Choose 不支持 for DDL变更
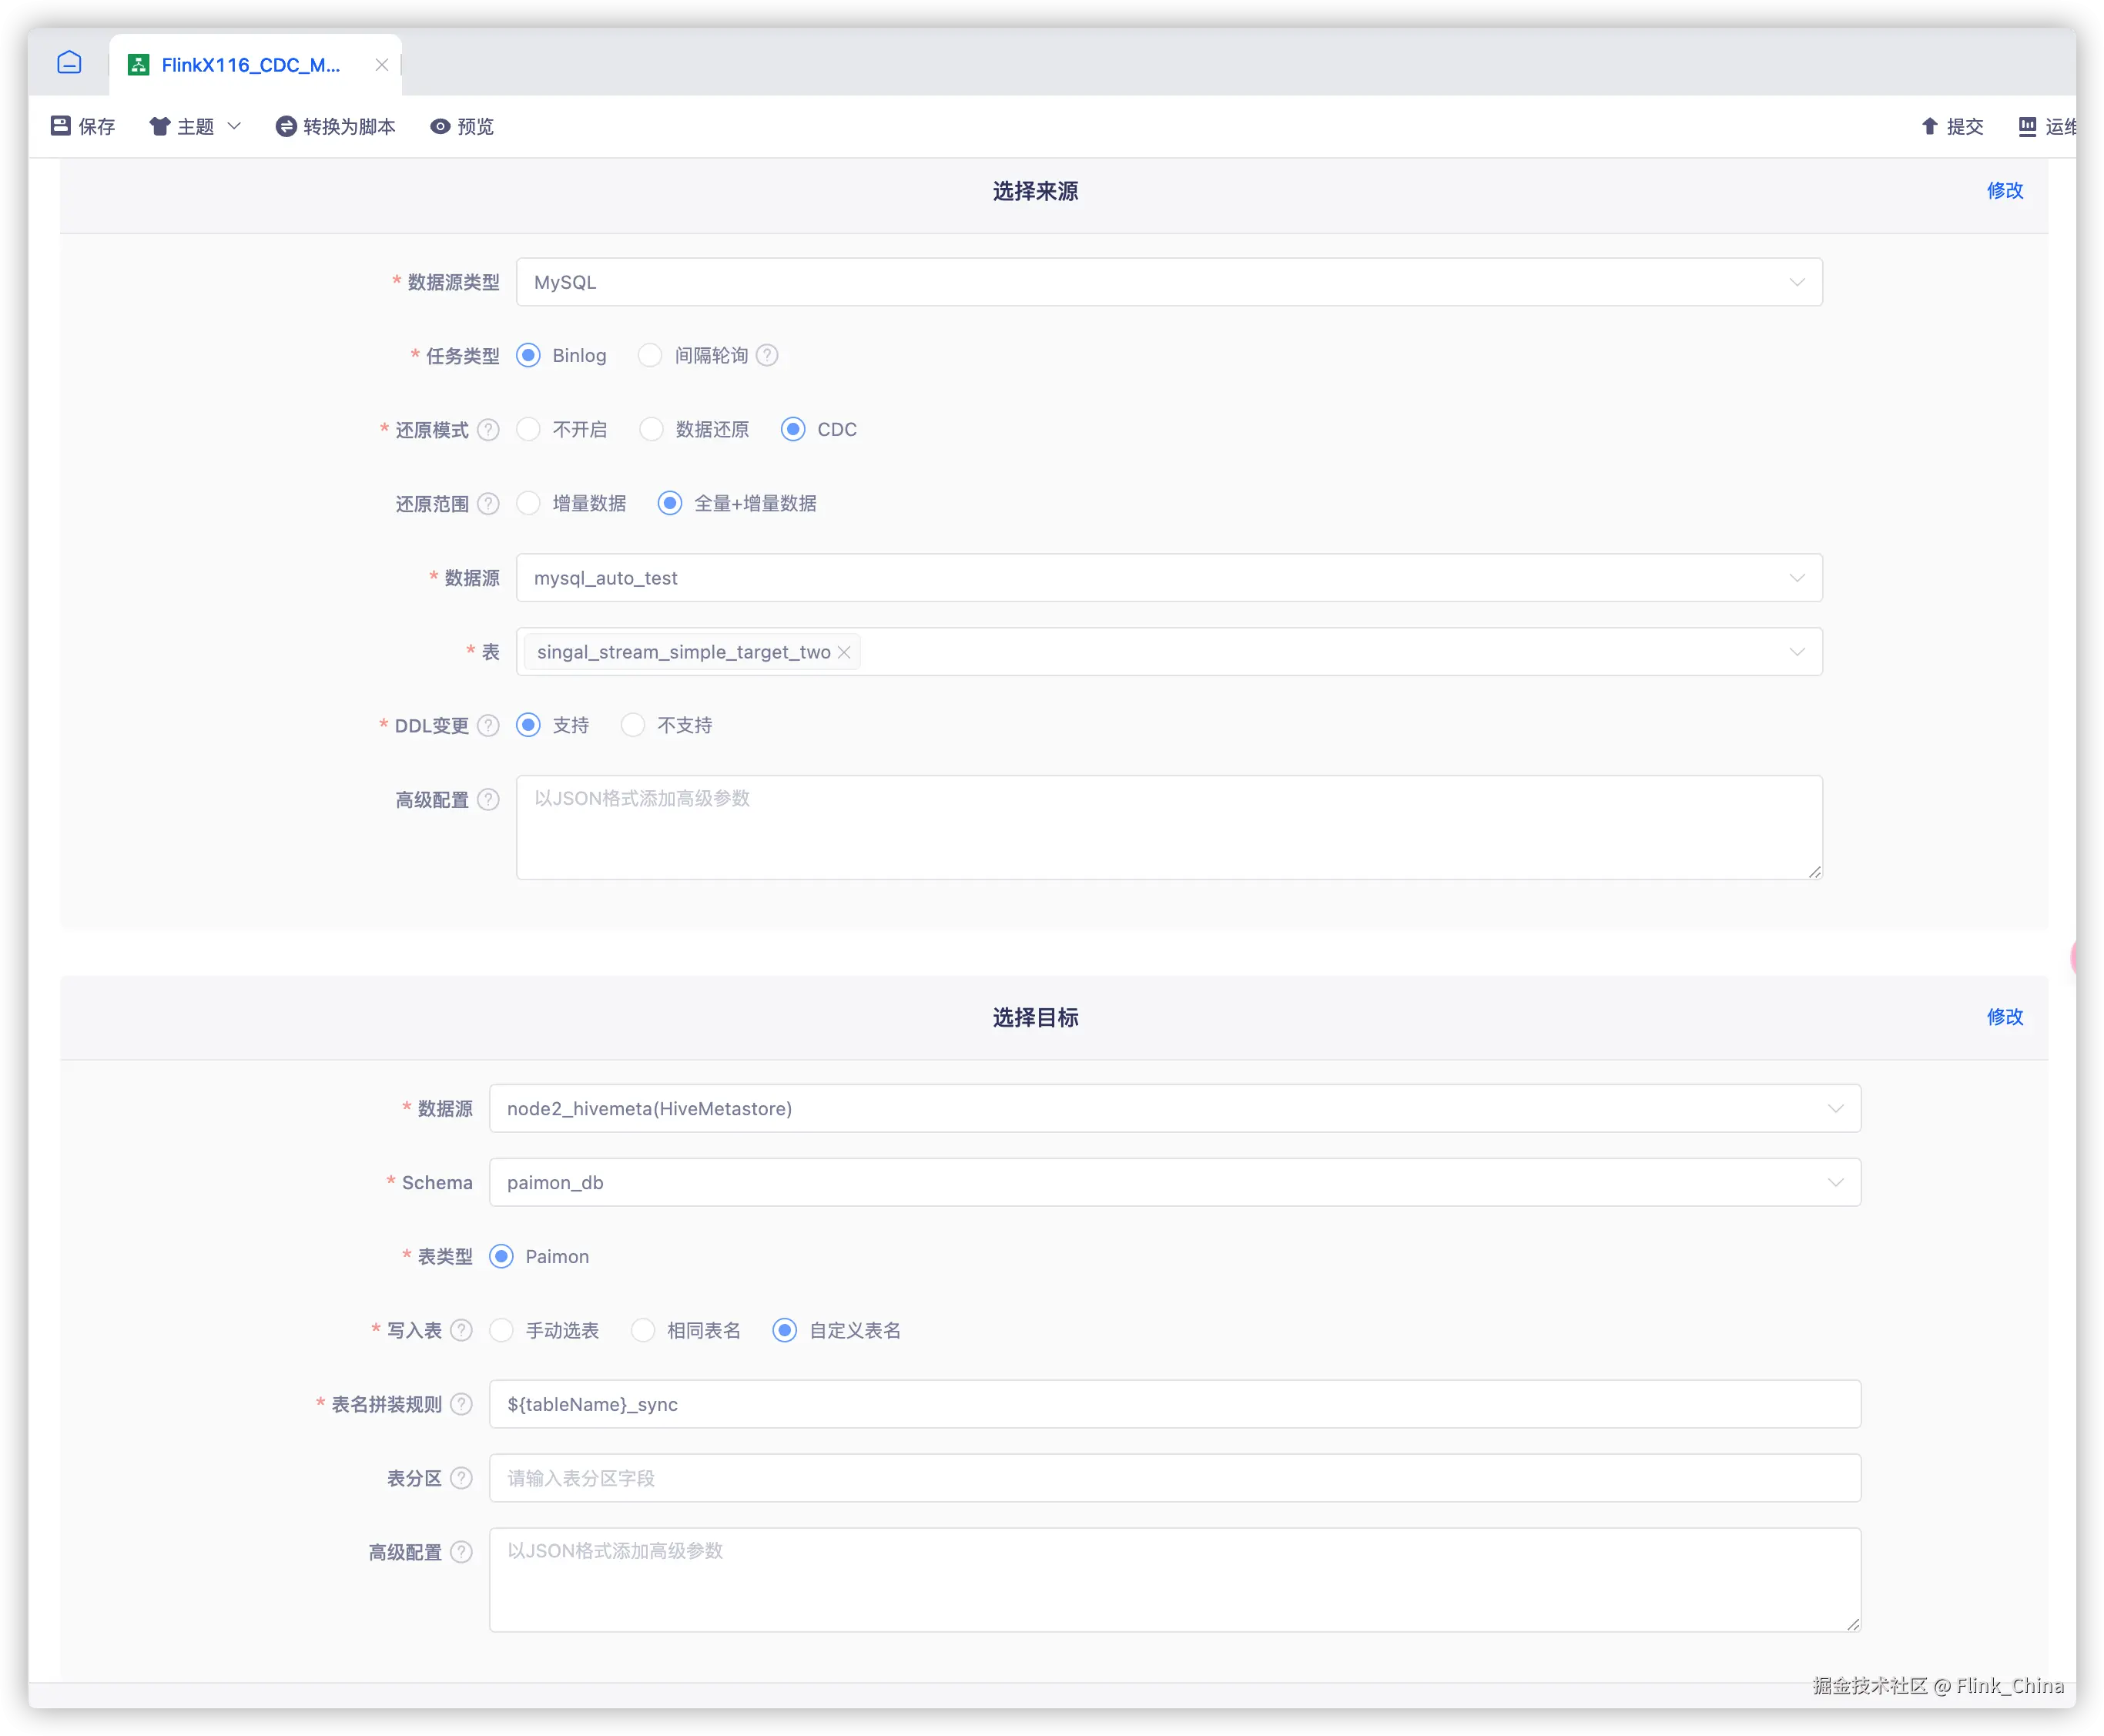Viewport: 2104px width, 1736px height. pos(633,726)
